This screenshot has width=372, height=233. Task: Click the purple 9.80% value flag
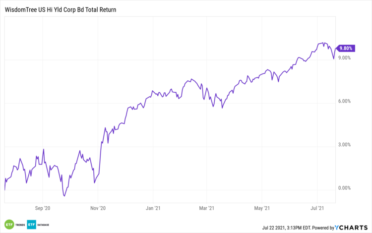[x=345, y=48]
